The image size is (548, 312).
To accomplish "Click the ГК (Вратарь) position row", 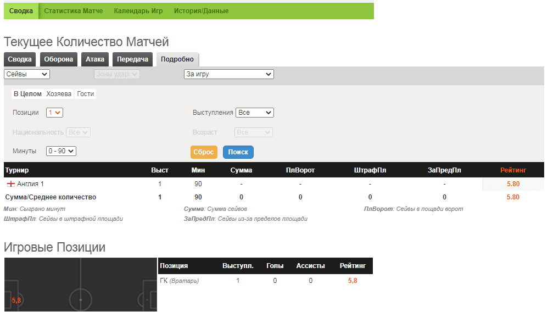I will 265,281.
